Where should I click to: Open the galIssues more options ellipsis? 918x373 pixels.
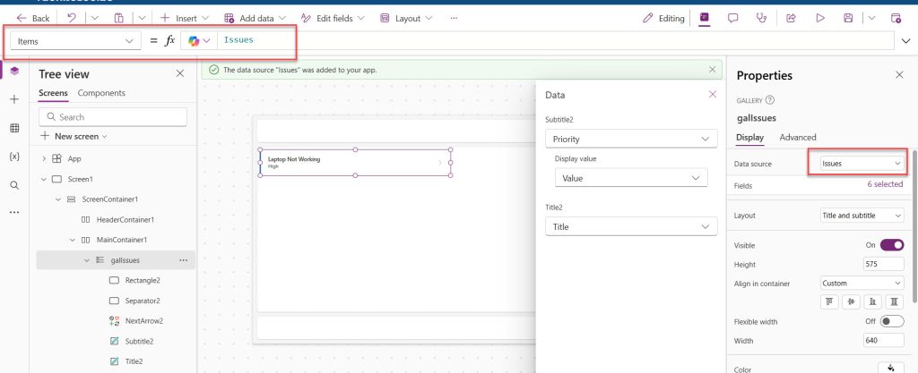[183, 260]
